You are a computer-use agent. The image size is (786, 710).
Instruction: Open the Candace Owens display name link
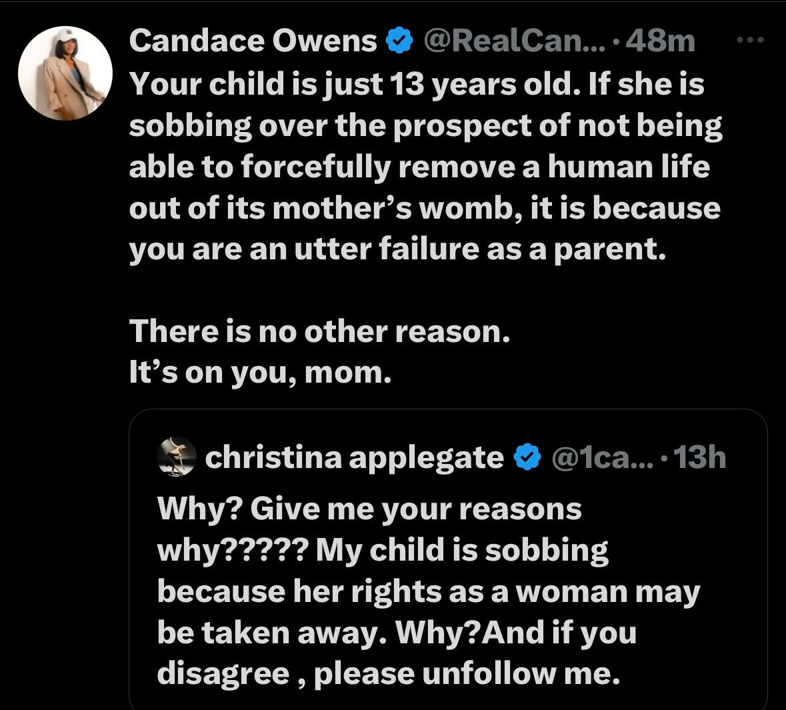click(x=253, y=41)
